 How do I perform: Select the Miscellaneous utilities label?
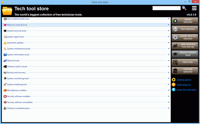[17, 90]
